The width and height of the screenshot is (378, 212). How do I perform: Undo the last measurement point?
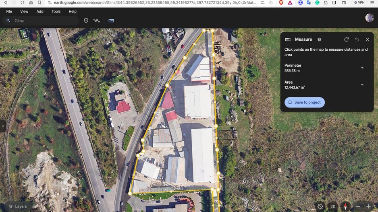(x=357, y=39)
